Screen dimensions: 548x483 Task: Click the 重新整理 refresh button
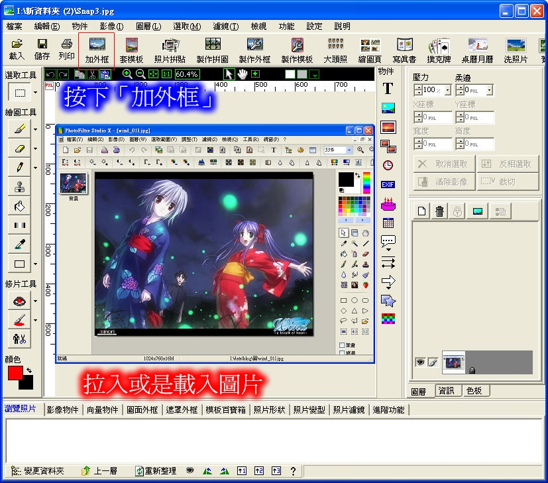pos(156,471)
